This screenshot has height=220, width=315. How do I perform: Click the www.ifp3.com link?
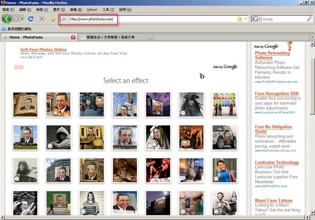[x=31, y=57]
